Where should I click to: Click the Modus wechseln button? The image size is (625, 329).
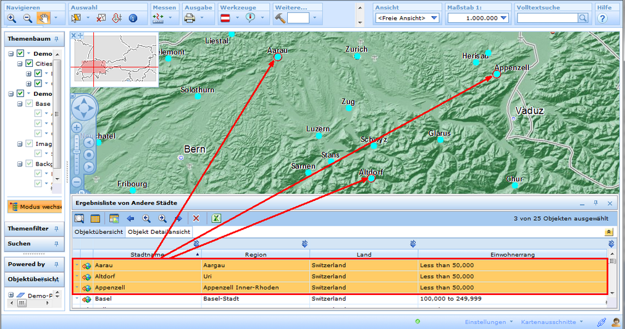[35, 207]
